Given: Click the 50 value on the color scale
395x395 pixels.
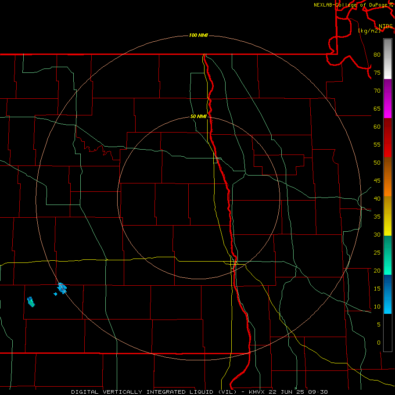Looking at the screenshot, I should pyautogui.click(x=377, y=163).
